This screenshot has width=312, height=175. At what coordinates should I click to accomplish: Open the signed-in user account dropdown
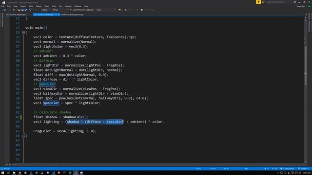coord(301,6)
